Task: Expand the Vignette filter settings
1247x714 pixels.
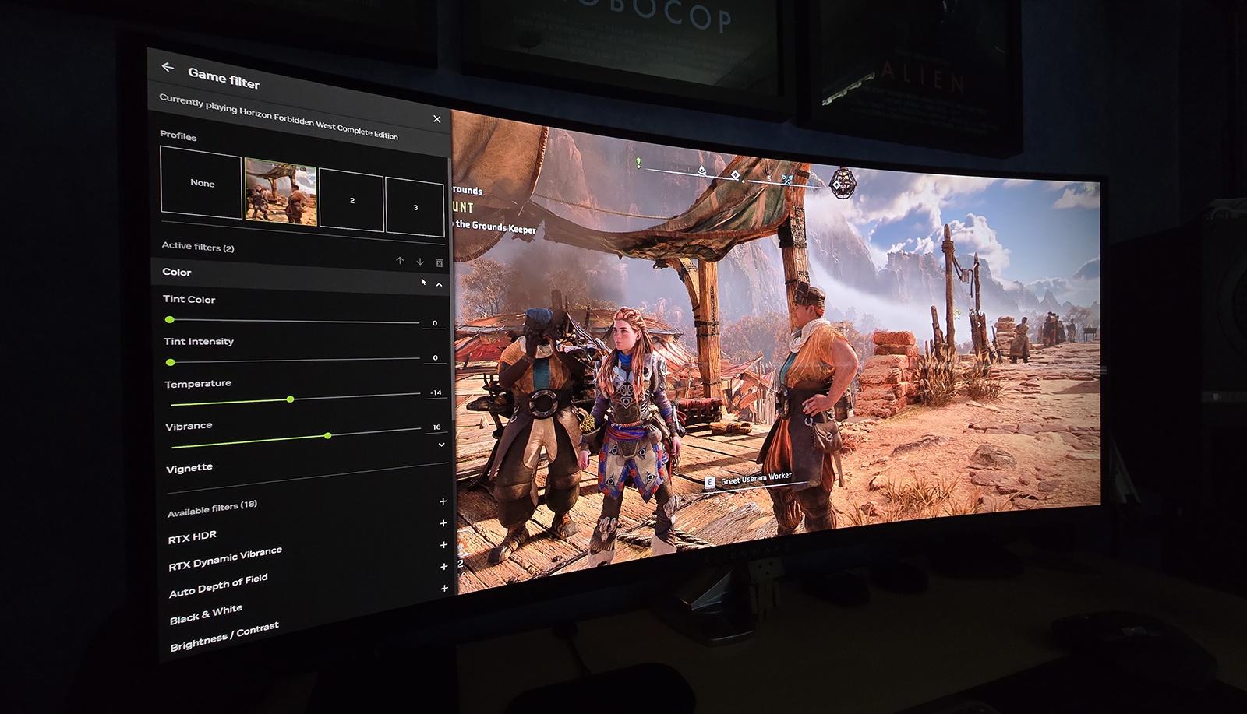Action: [x=441, y=445]
